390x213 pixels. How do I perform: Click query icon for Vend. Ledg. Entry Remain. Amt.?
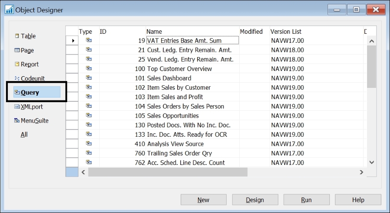tap(89, 59)
